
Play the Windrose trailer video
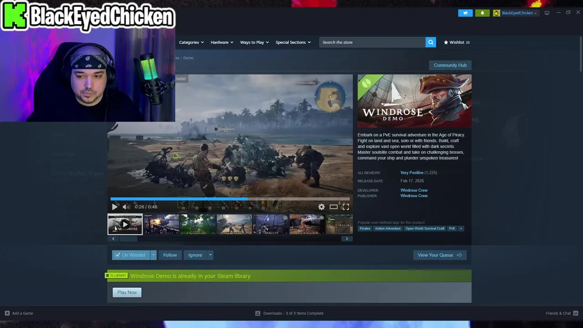pyautogui.click(x=114, y=207)
